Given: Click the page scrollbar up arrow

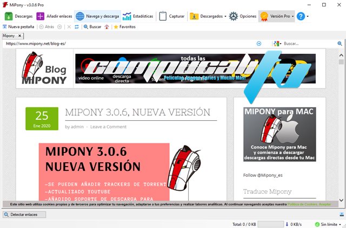Looking at the screenshot, I should click(341, 55).
